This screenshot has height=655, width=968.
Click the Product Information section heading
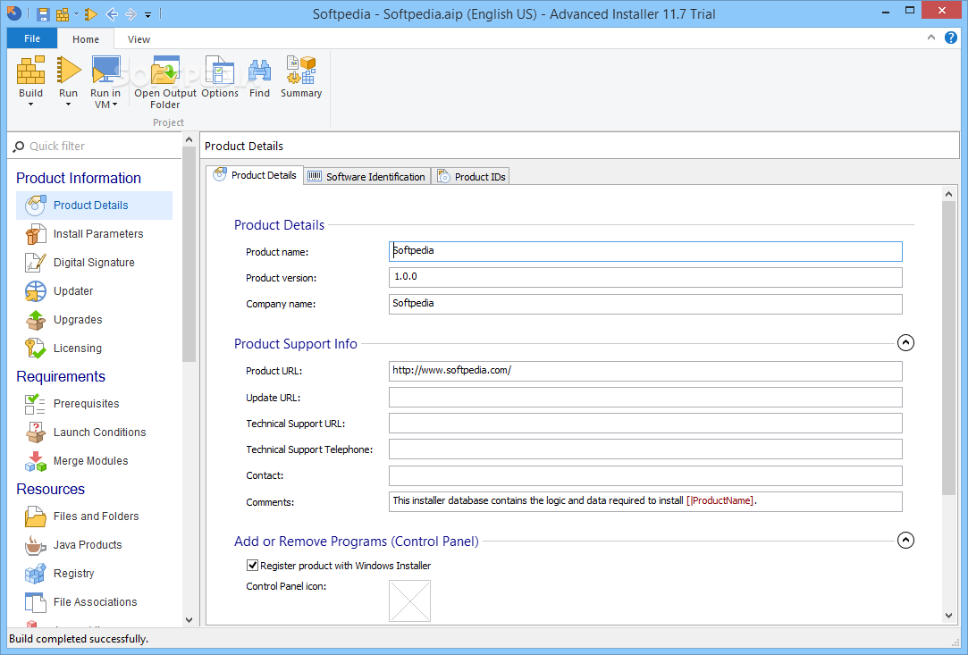pos(79,178)
